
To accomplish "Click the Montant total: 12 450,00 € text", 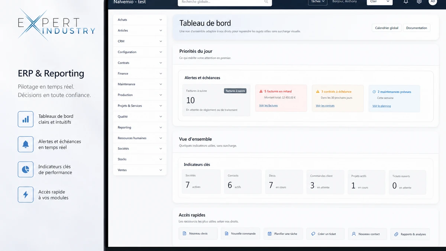I will point(280,97).
